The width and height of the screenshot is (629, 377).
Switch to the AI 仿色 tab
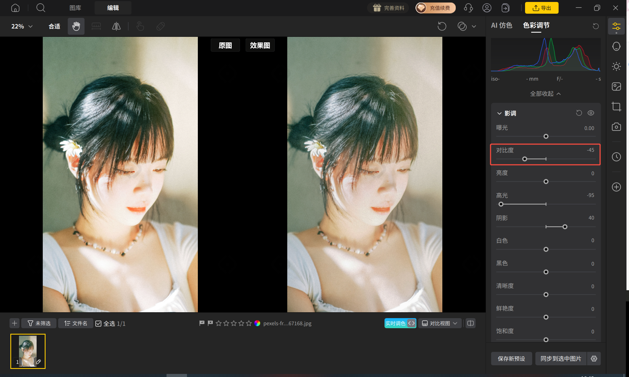[x=502, y=25]
